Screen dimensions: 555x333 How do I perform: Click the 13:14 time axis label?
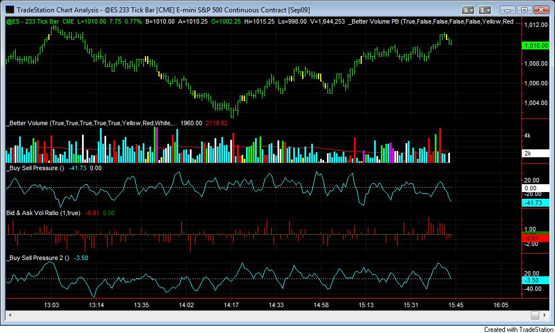96,305
